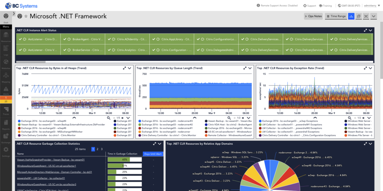
Task: Go to next legend page in Queue Length chart
Action: pyautogui.click(x=242, y=118)
